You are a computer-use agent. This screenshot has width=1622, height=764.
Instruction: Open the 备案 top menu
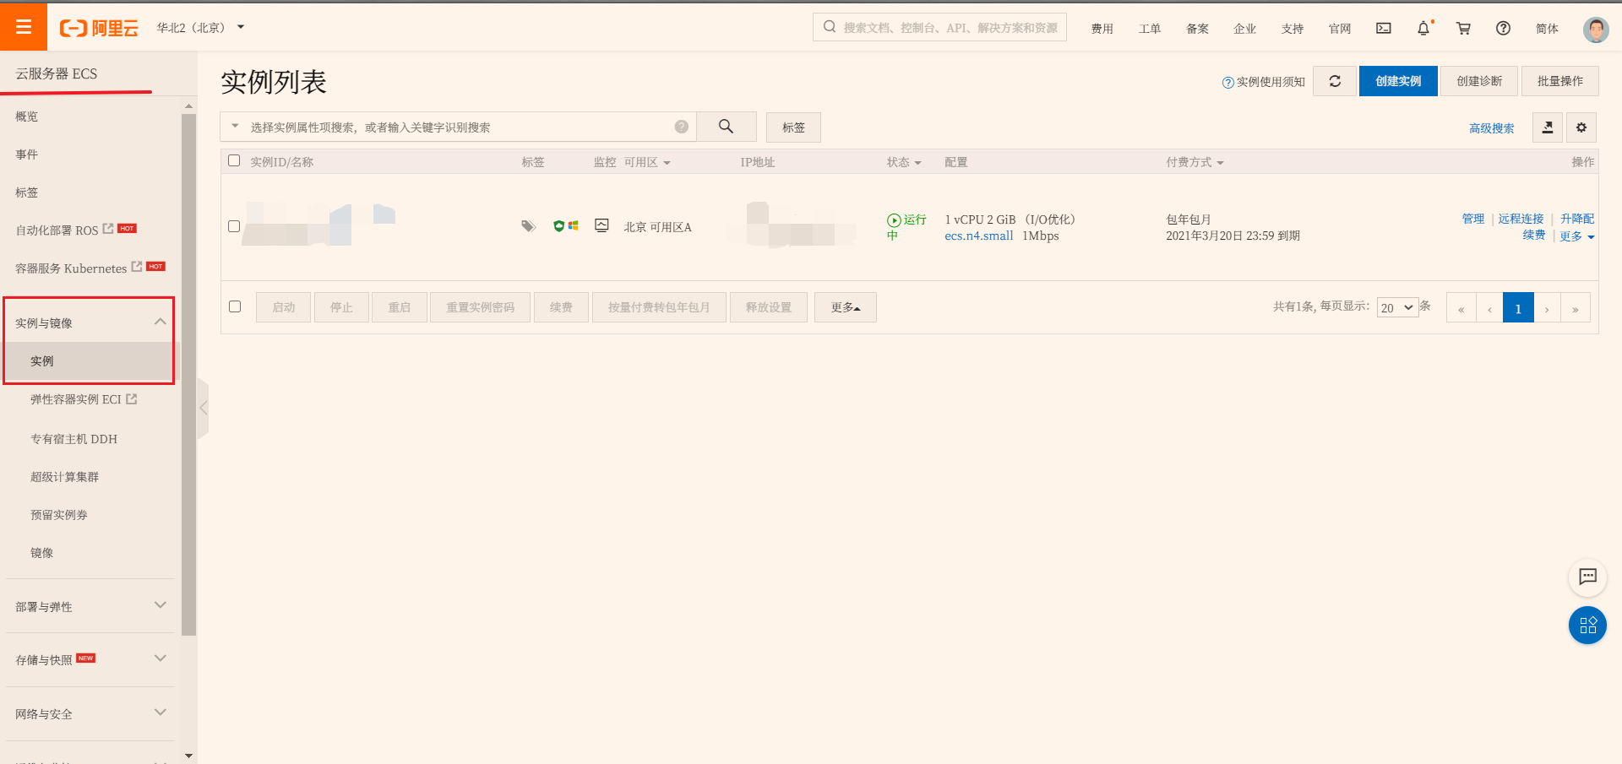pyautogui.click(x=1197, y=29)
